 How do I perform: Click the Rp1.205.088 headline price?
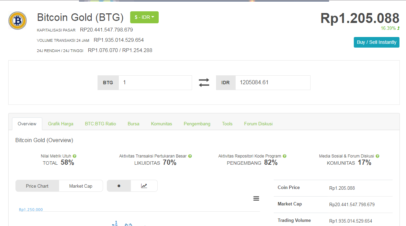point(360,18)
